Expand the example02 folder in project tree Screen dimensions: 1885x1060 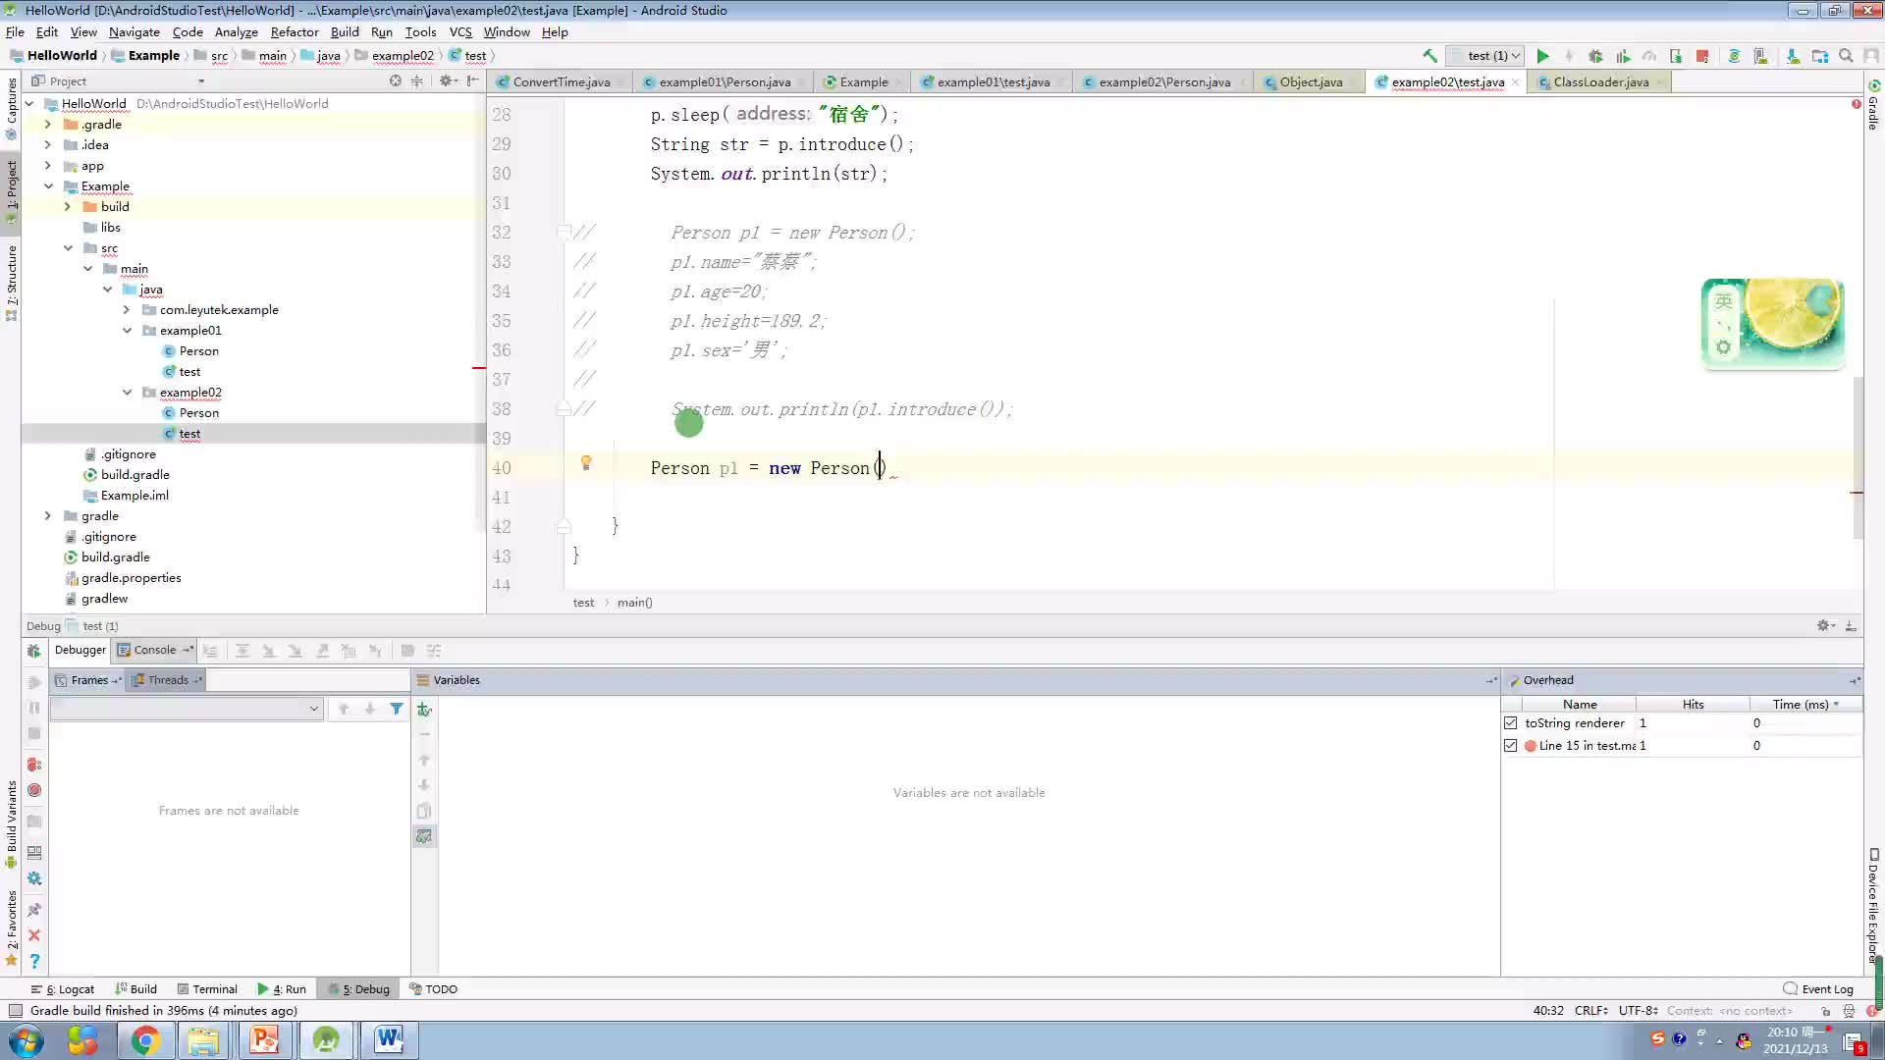(x=129, y=393)
